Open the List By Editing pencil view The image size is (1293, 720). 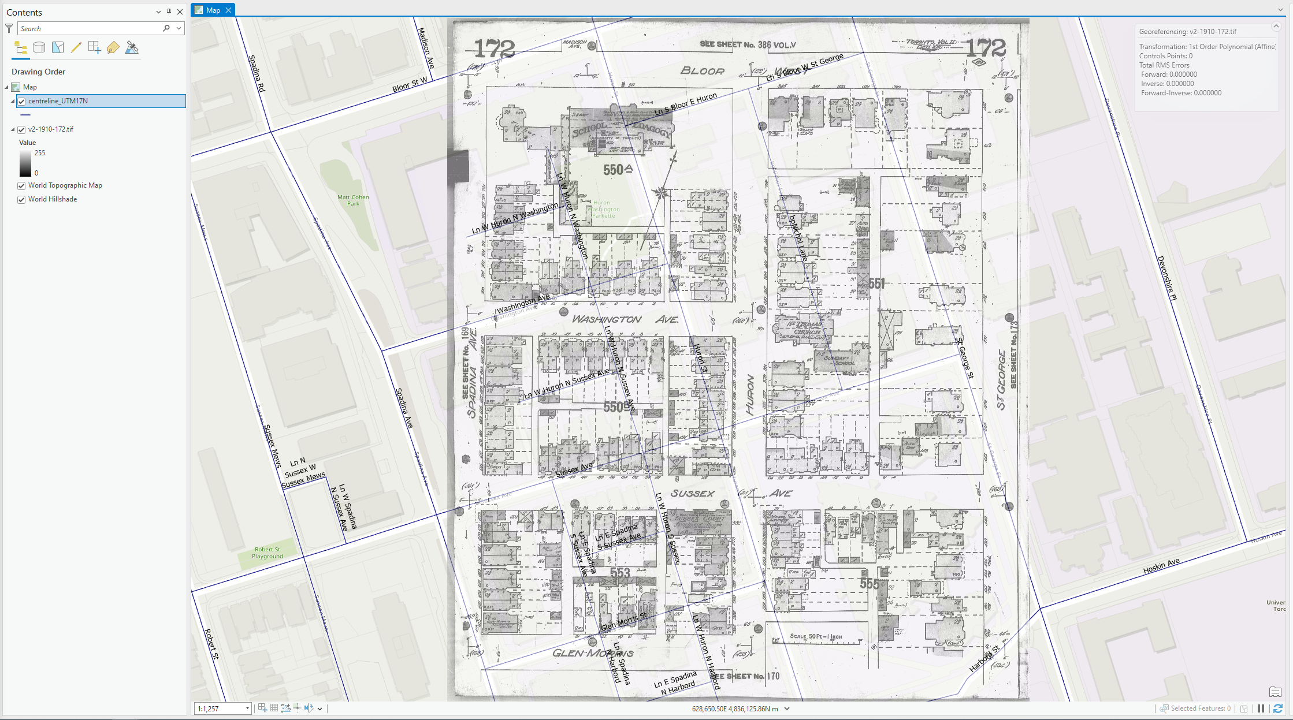click(76, 47)
